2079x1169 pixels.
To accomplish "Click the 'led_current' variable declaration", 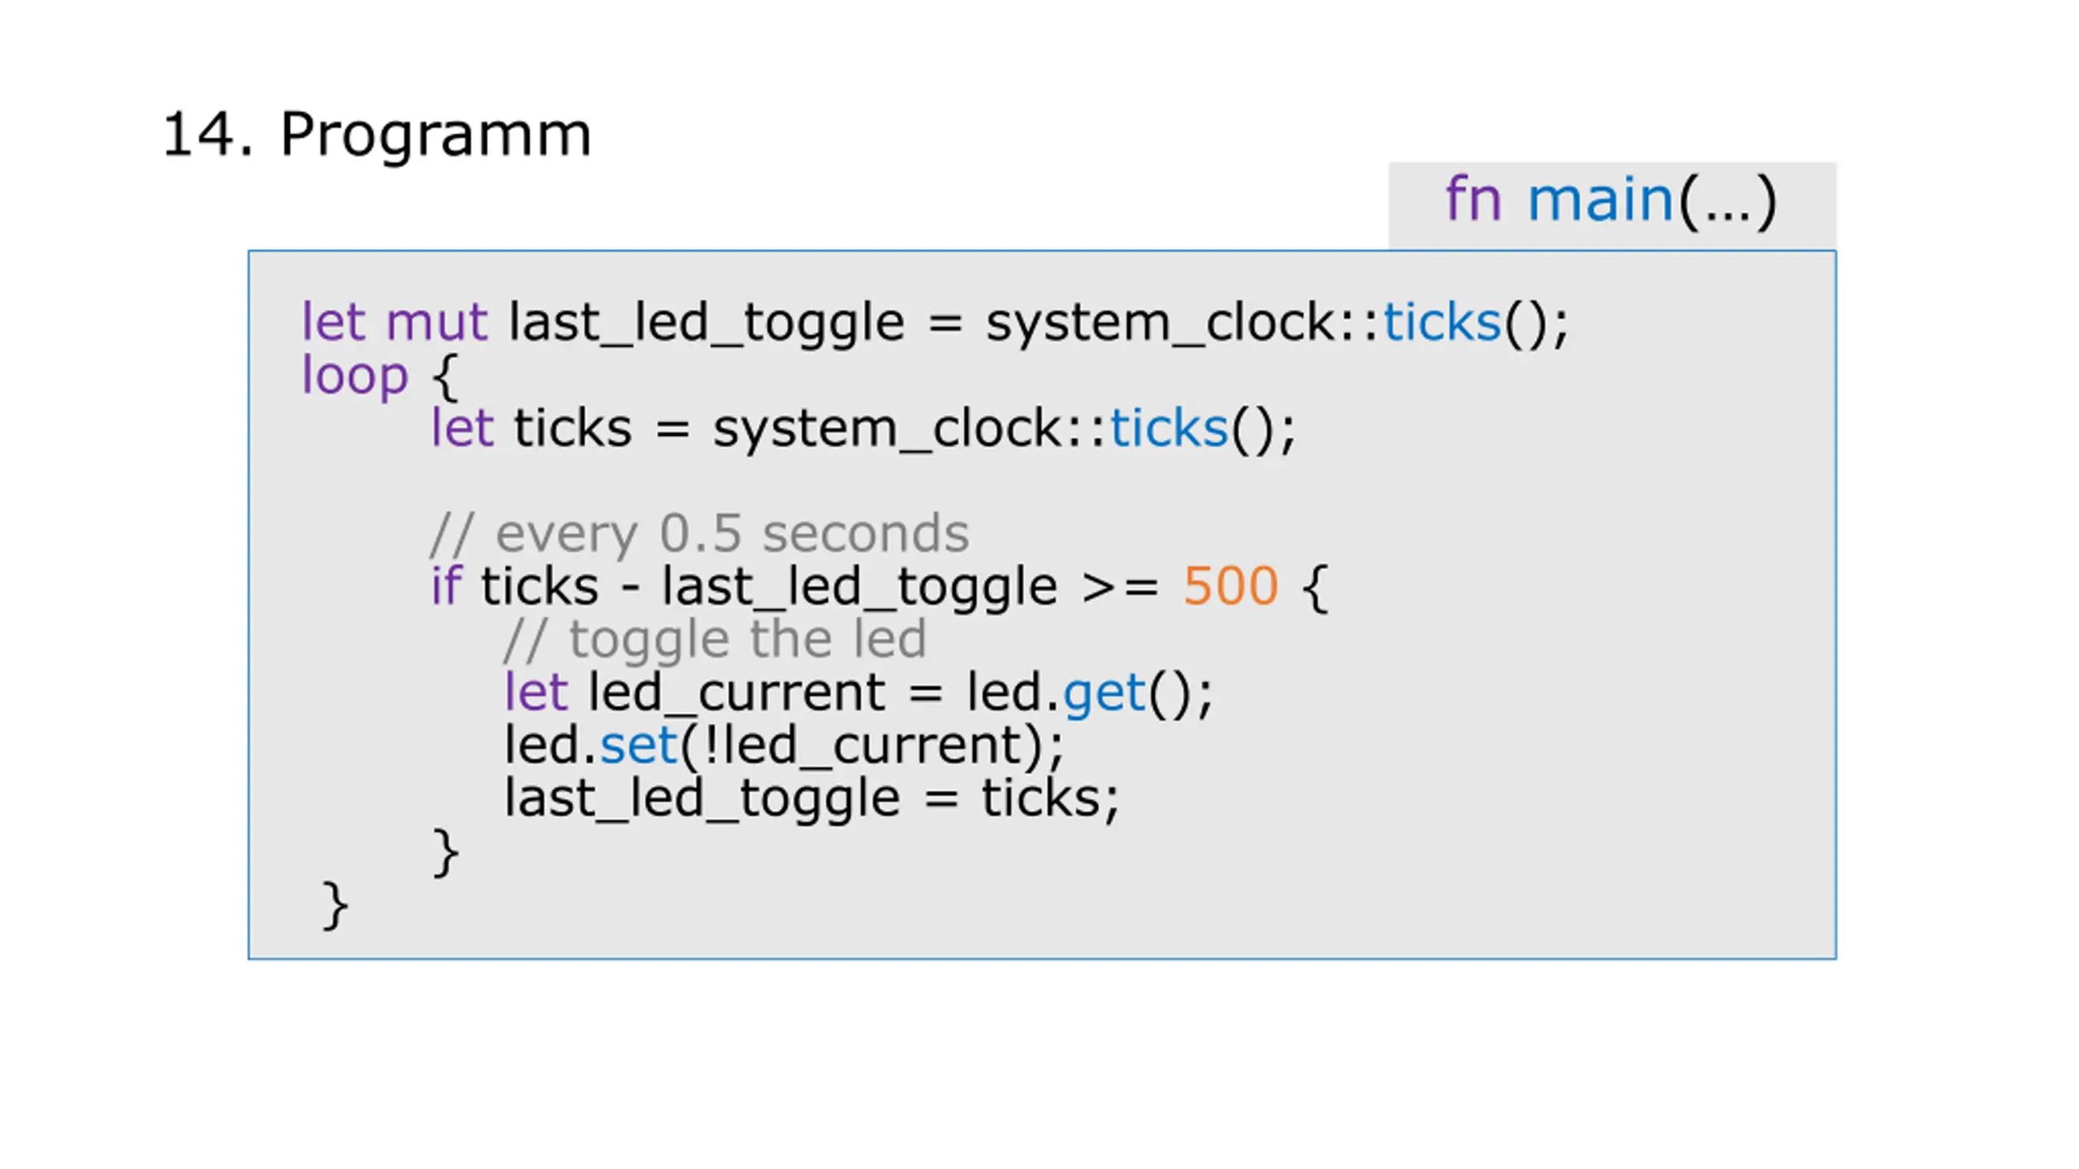I will tap(737, 693).
